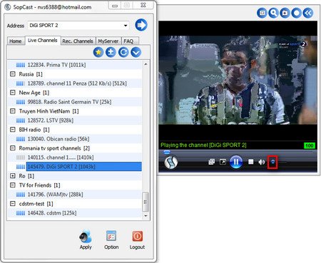Collapse Romania tv sport channels group
This screenshot has height=263, width=321.
point(13,148)
